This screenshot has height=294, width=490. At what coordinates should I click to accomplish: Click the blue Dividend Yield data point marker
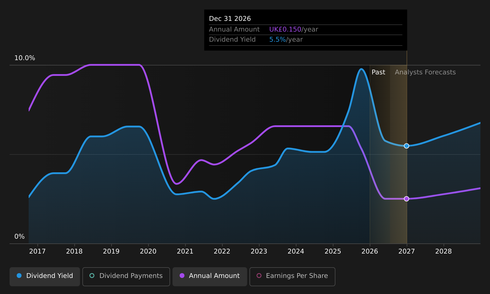pos(406,146)
